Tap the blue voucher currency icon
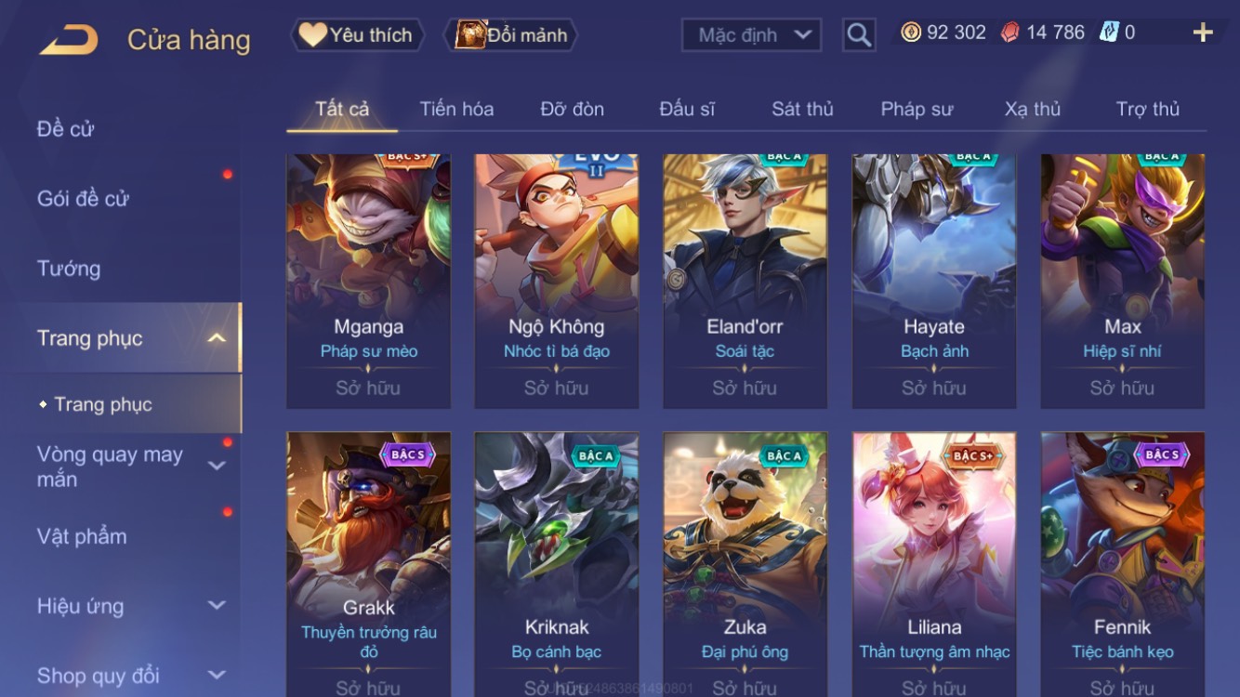Viewport: 1240px width, 697px height. pyautogui.click(x=1109, y=33)
